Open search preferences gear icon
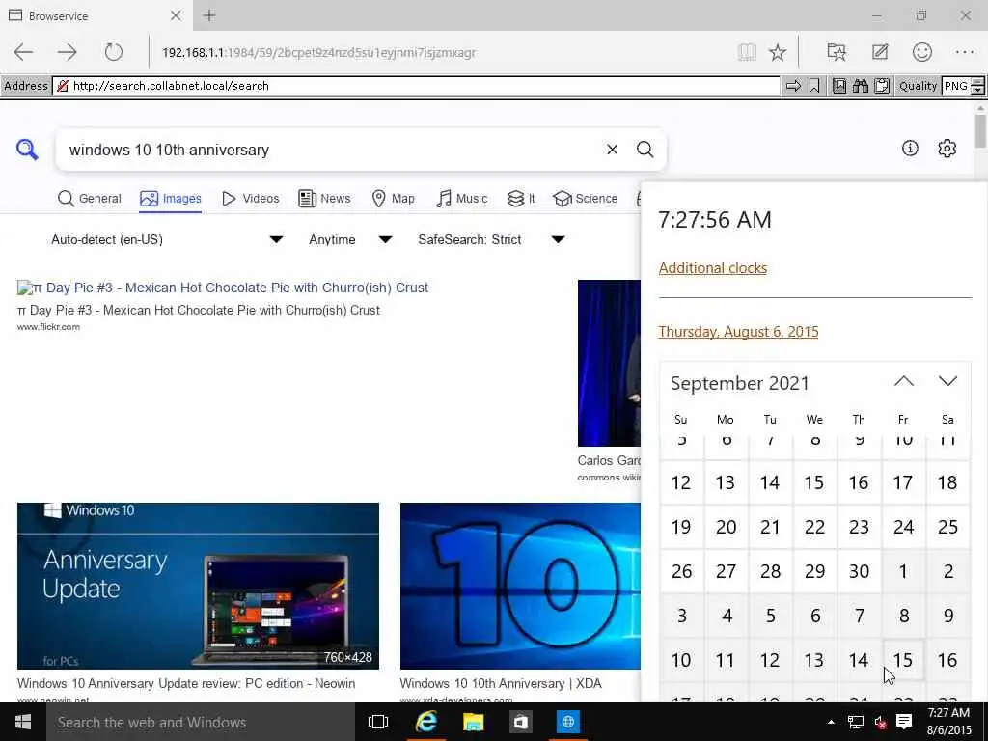The image size is (988, 741). 947,148
